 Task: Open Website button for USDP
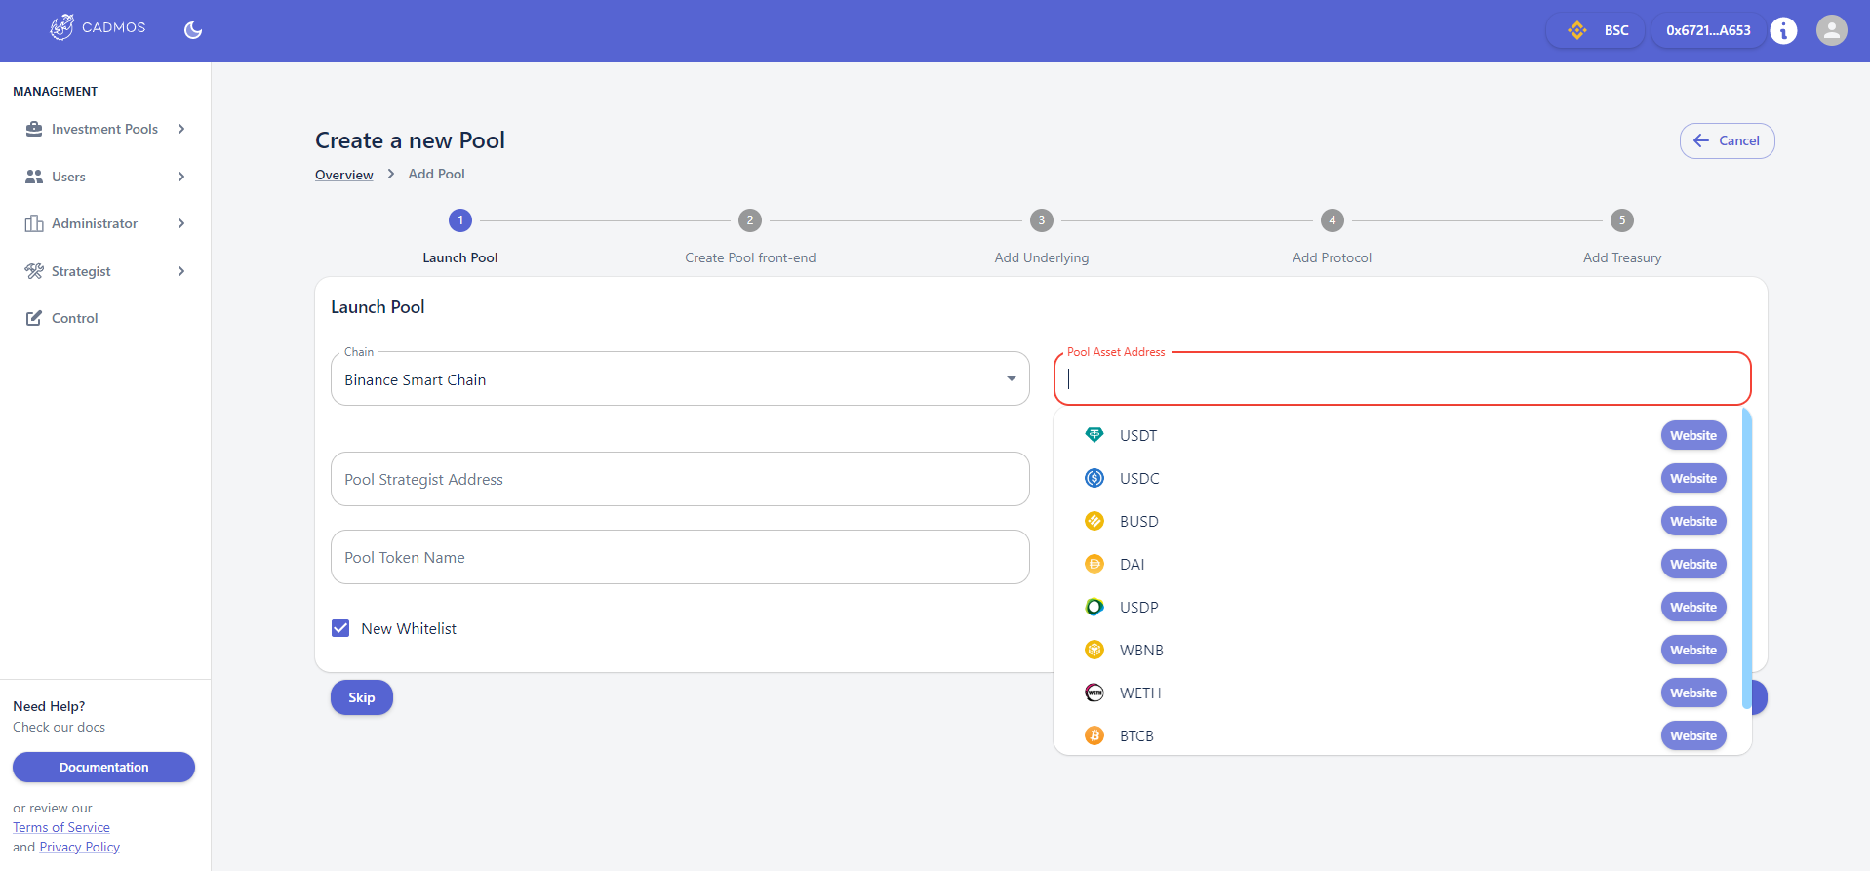[x=1693, y=607]
